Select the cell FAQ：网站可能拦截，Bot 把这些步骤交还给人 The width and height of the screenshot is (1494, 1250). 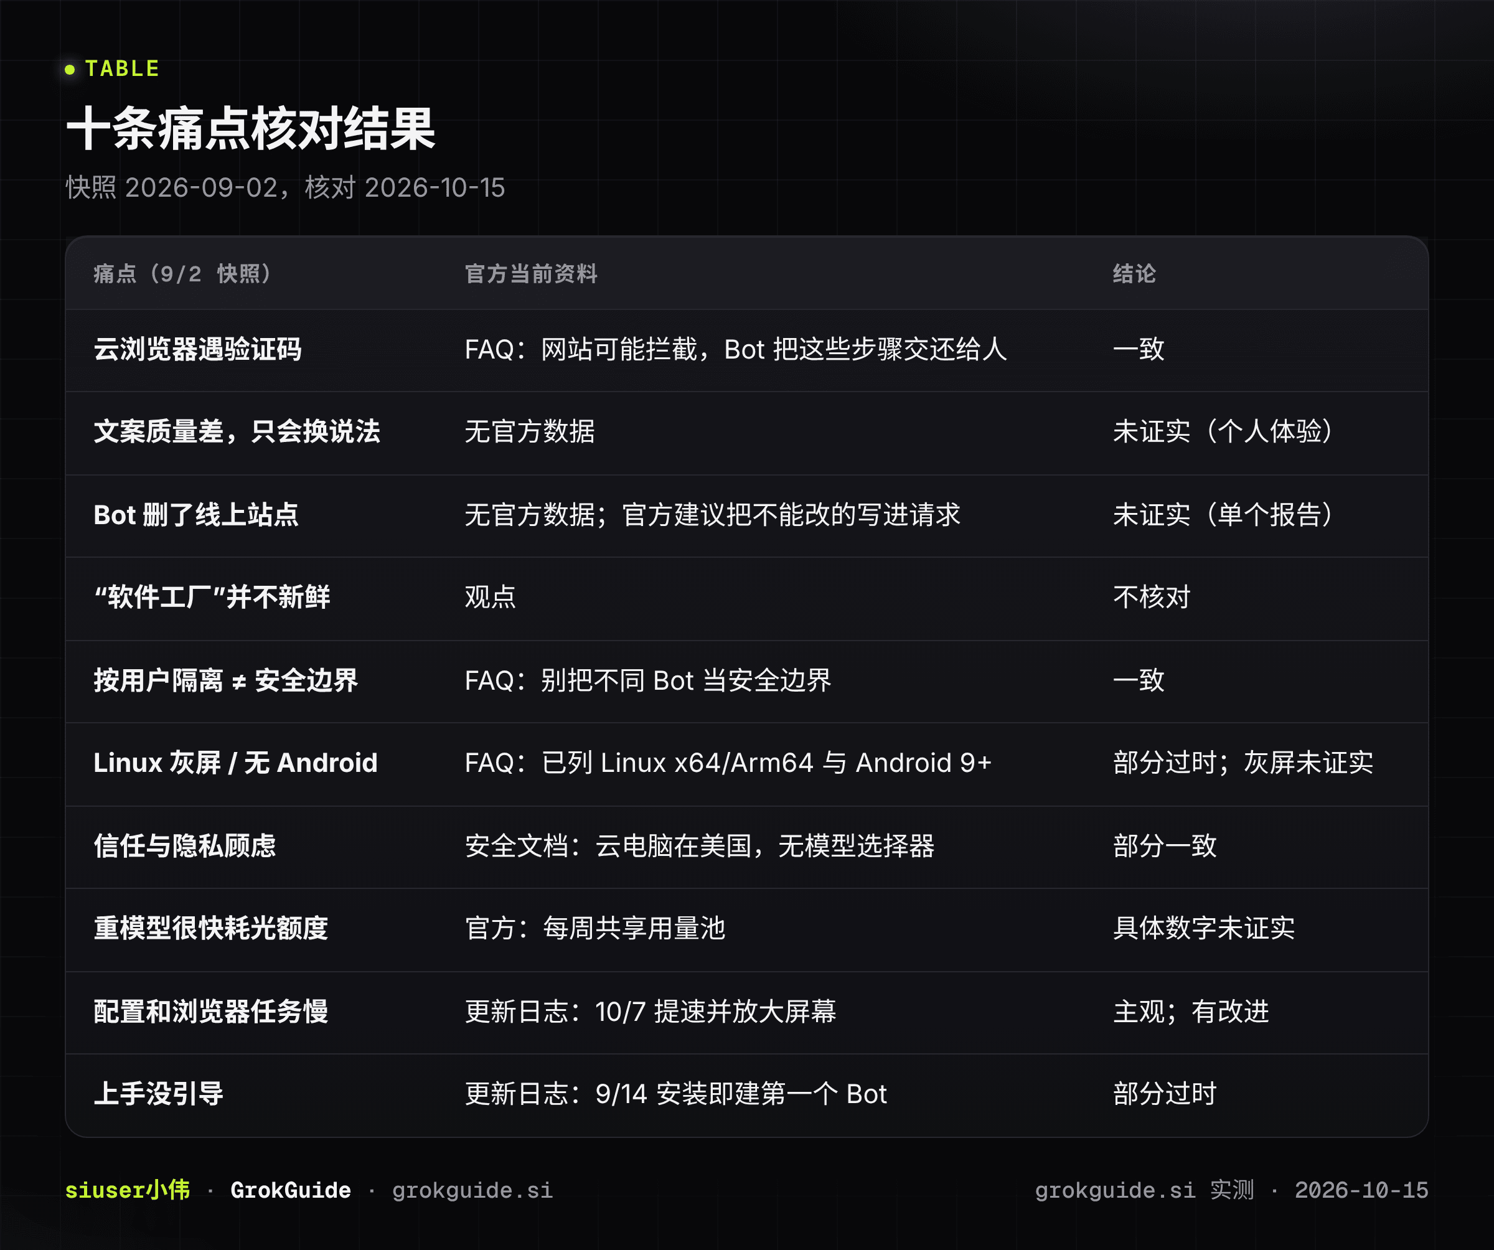[736, 349]
